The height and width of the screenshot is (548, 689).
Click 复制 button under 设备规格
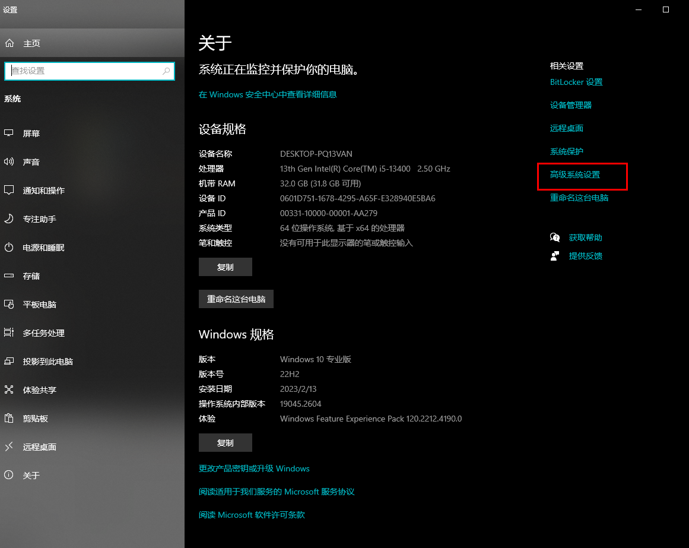(x=226, y=267)
